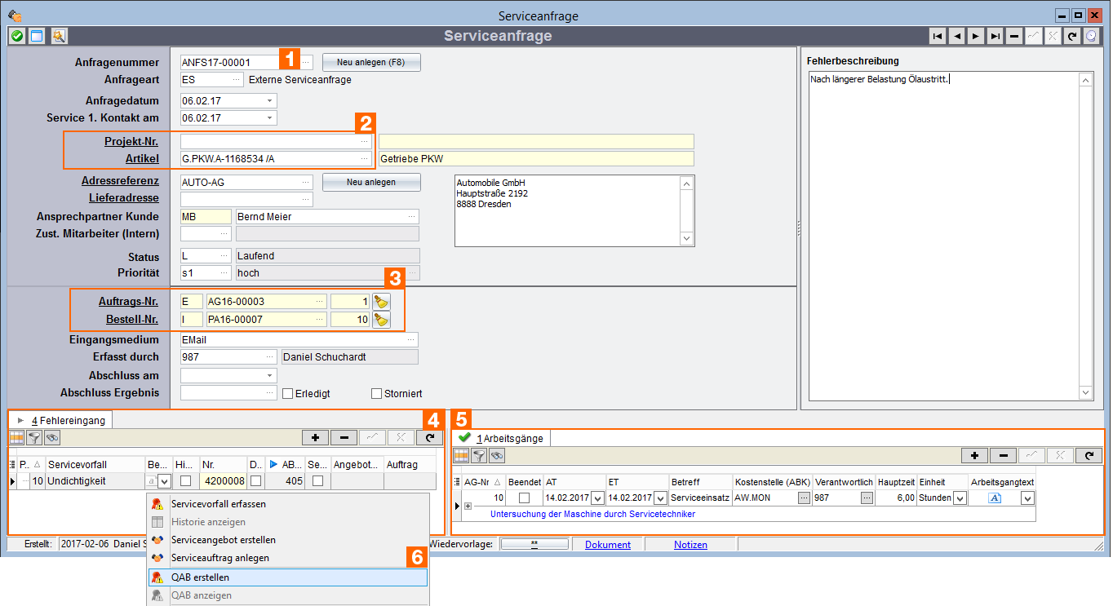This screenshot has width=1113, height=606.
Task: Open the Be... dropdown in the Undichtigkeit row
Action: click(x=165, y=481)
